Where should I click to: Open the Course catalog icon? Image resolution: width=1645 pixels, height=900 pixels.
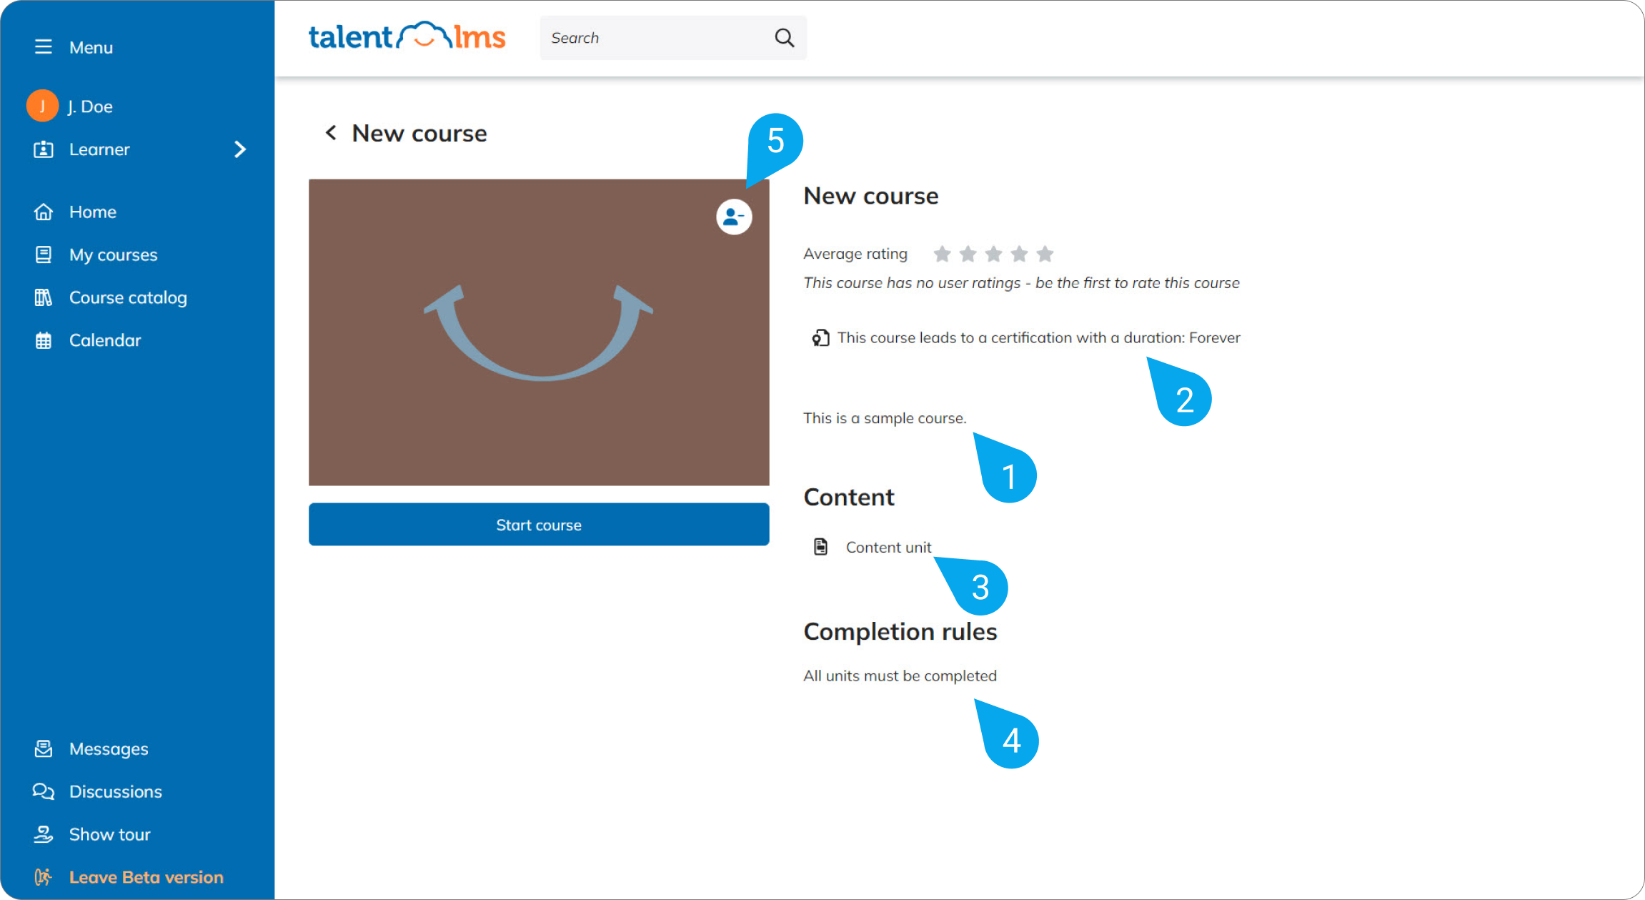click(44, 297)
